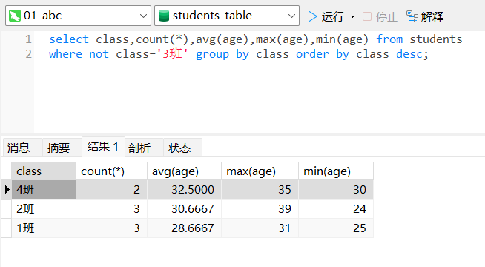
Task: Open the 状态 tab
Action: tap(182, 148)
